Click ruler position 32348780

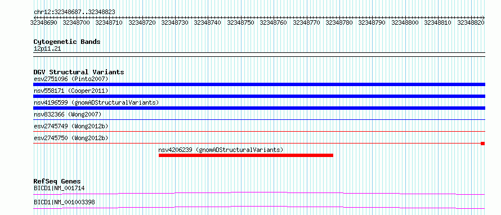coord(339,23)
